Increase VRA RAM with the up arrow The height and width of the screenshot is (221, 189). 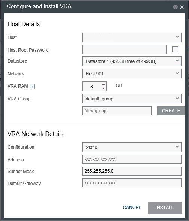coord(103,84)
